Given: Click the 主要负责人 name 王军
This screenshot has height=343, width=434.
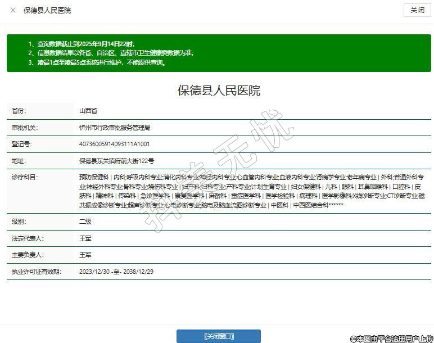Looking at the screenshot, I should (x=85, y=255).
